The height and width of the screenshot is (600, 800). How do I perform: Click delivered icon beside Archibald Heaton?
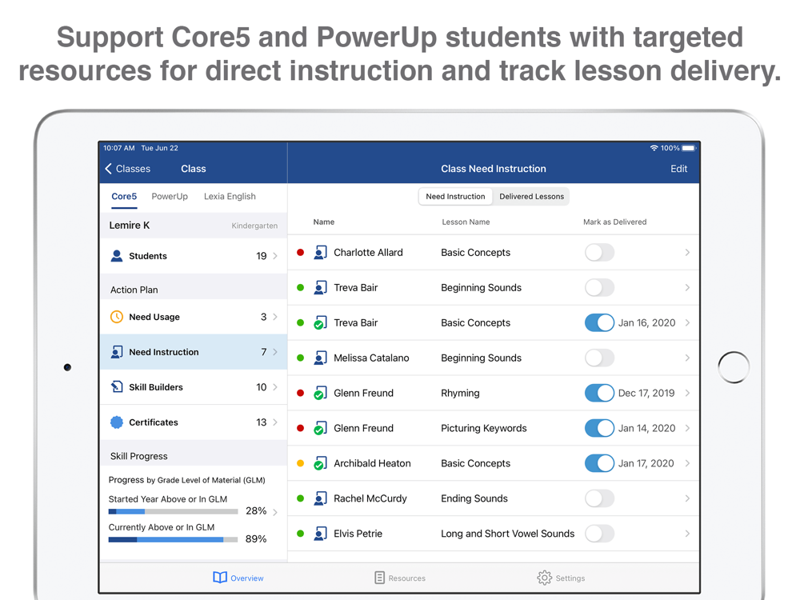tap(320, 463)
